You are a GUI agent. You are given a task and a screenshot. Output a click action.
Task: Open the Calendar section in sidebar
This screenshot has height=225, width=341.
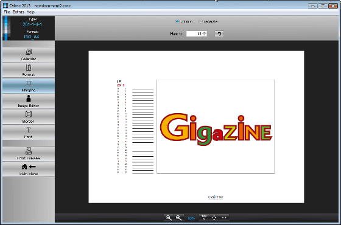(x=29, y=55)
